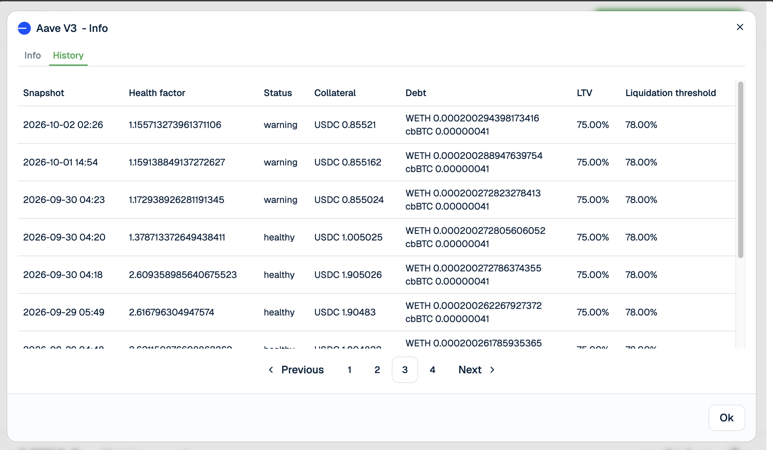The height and width of the screenshot is (450, 773).
Task: Jump to page 4 of history
Action: click(432, 370)
